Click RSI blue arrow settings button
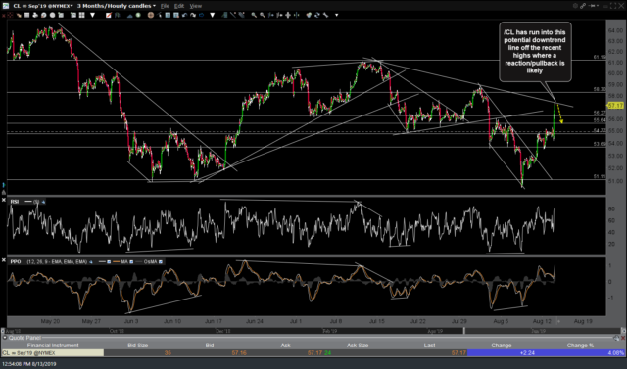 (43, 202)
